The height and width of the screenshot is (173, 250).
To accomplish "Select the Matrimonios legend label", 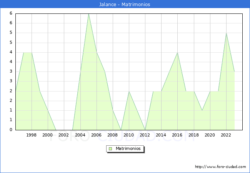I will [128, 148].
